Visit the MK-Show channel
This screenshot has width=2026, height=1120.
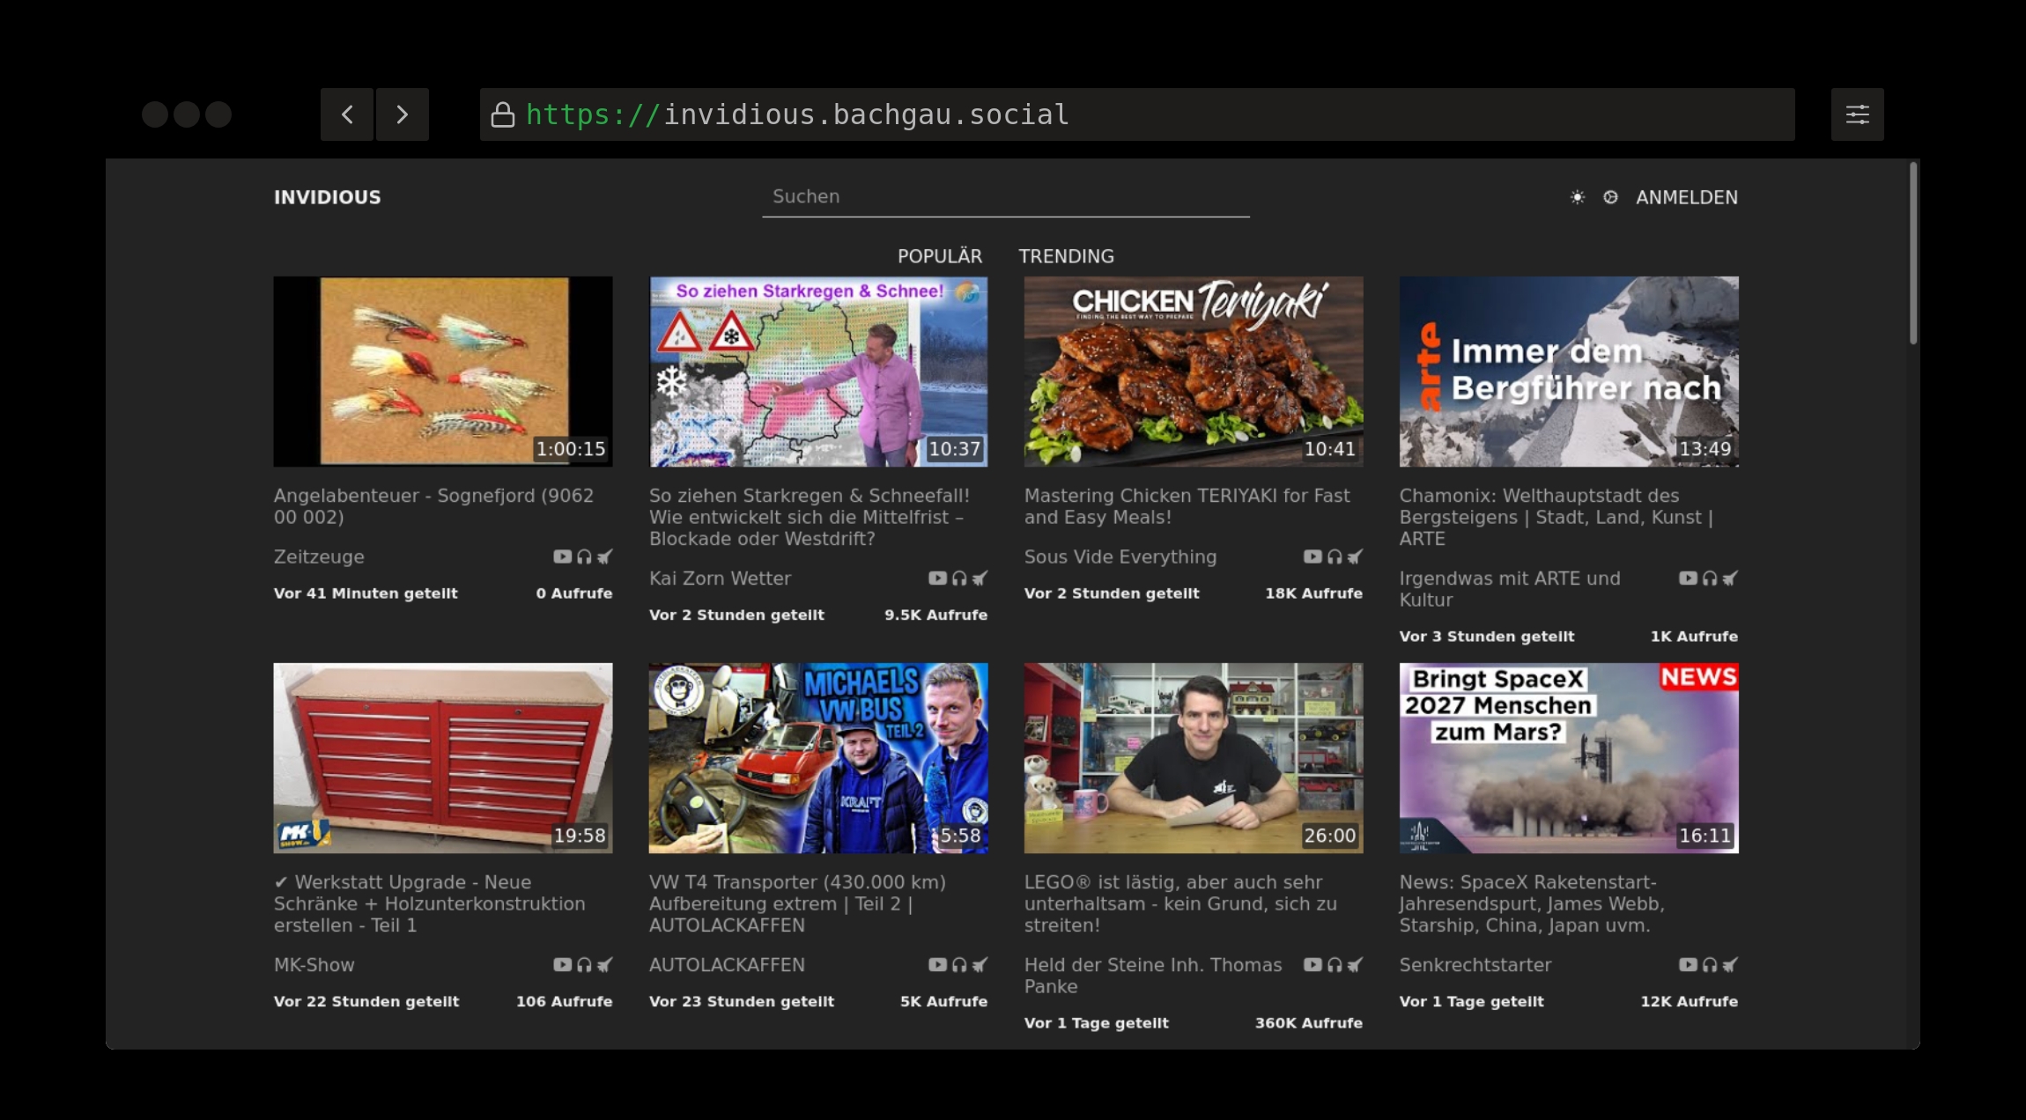click(x=314, y=965)
